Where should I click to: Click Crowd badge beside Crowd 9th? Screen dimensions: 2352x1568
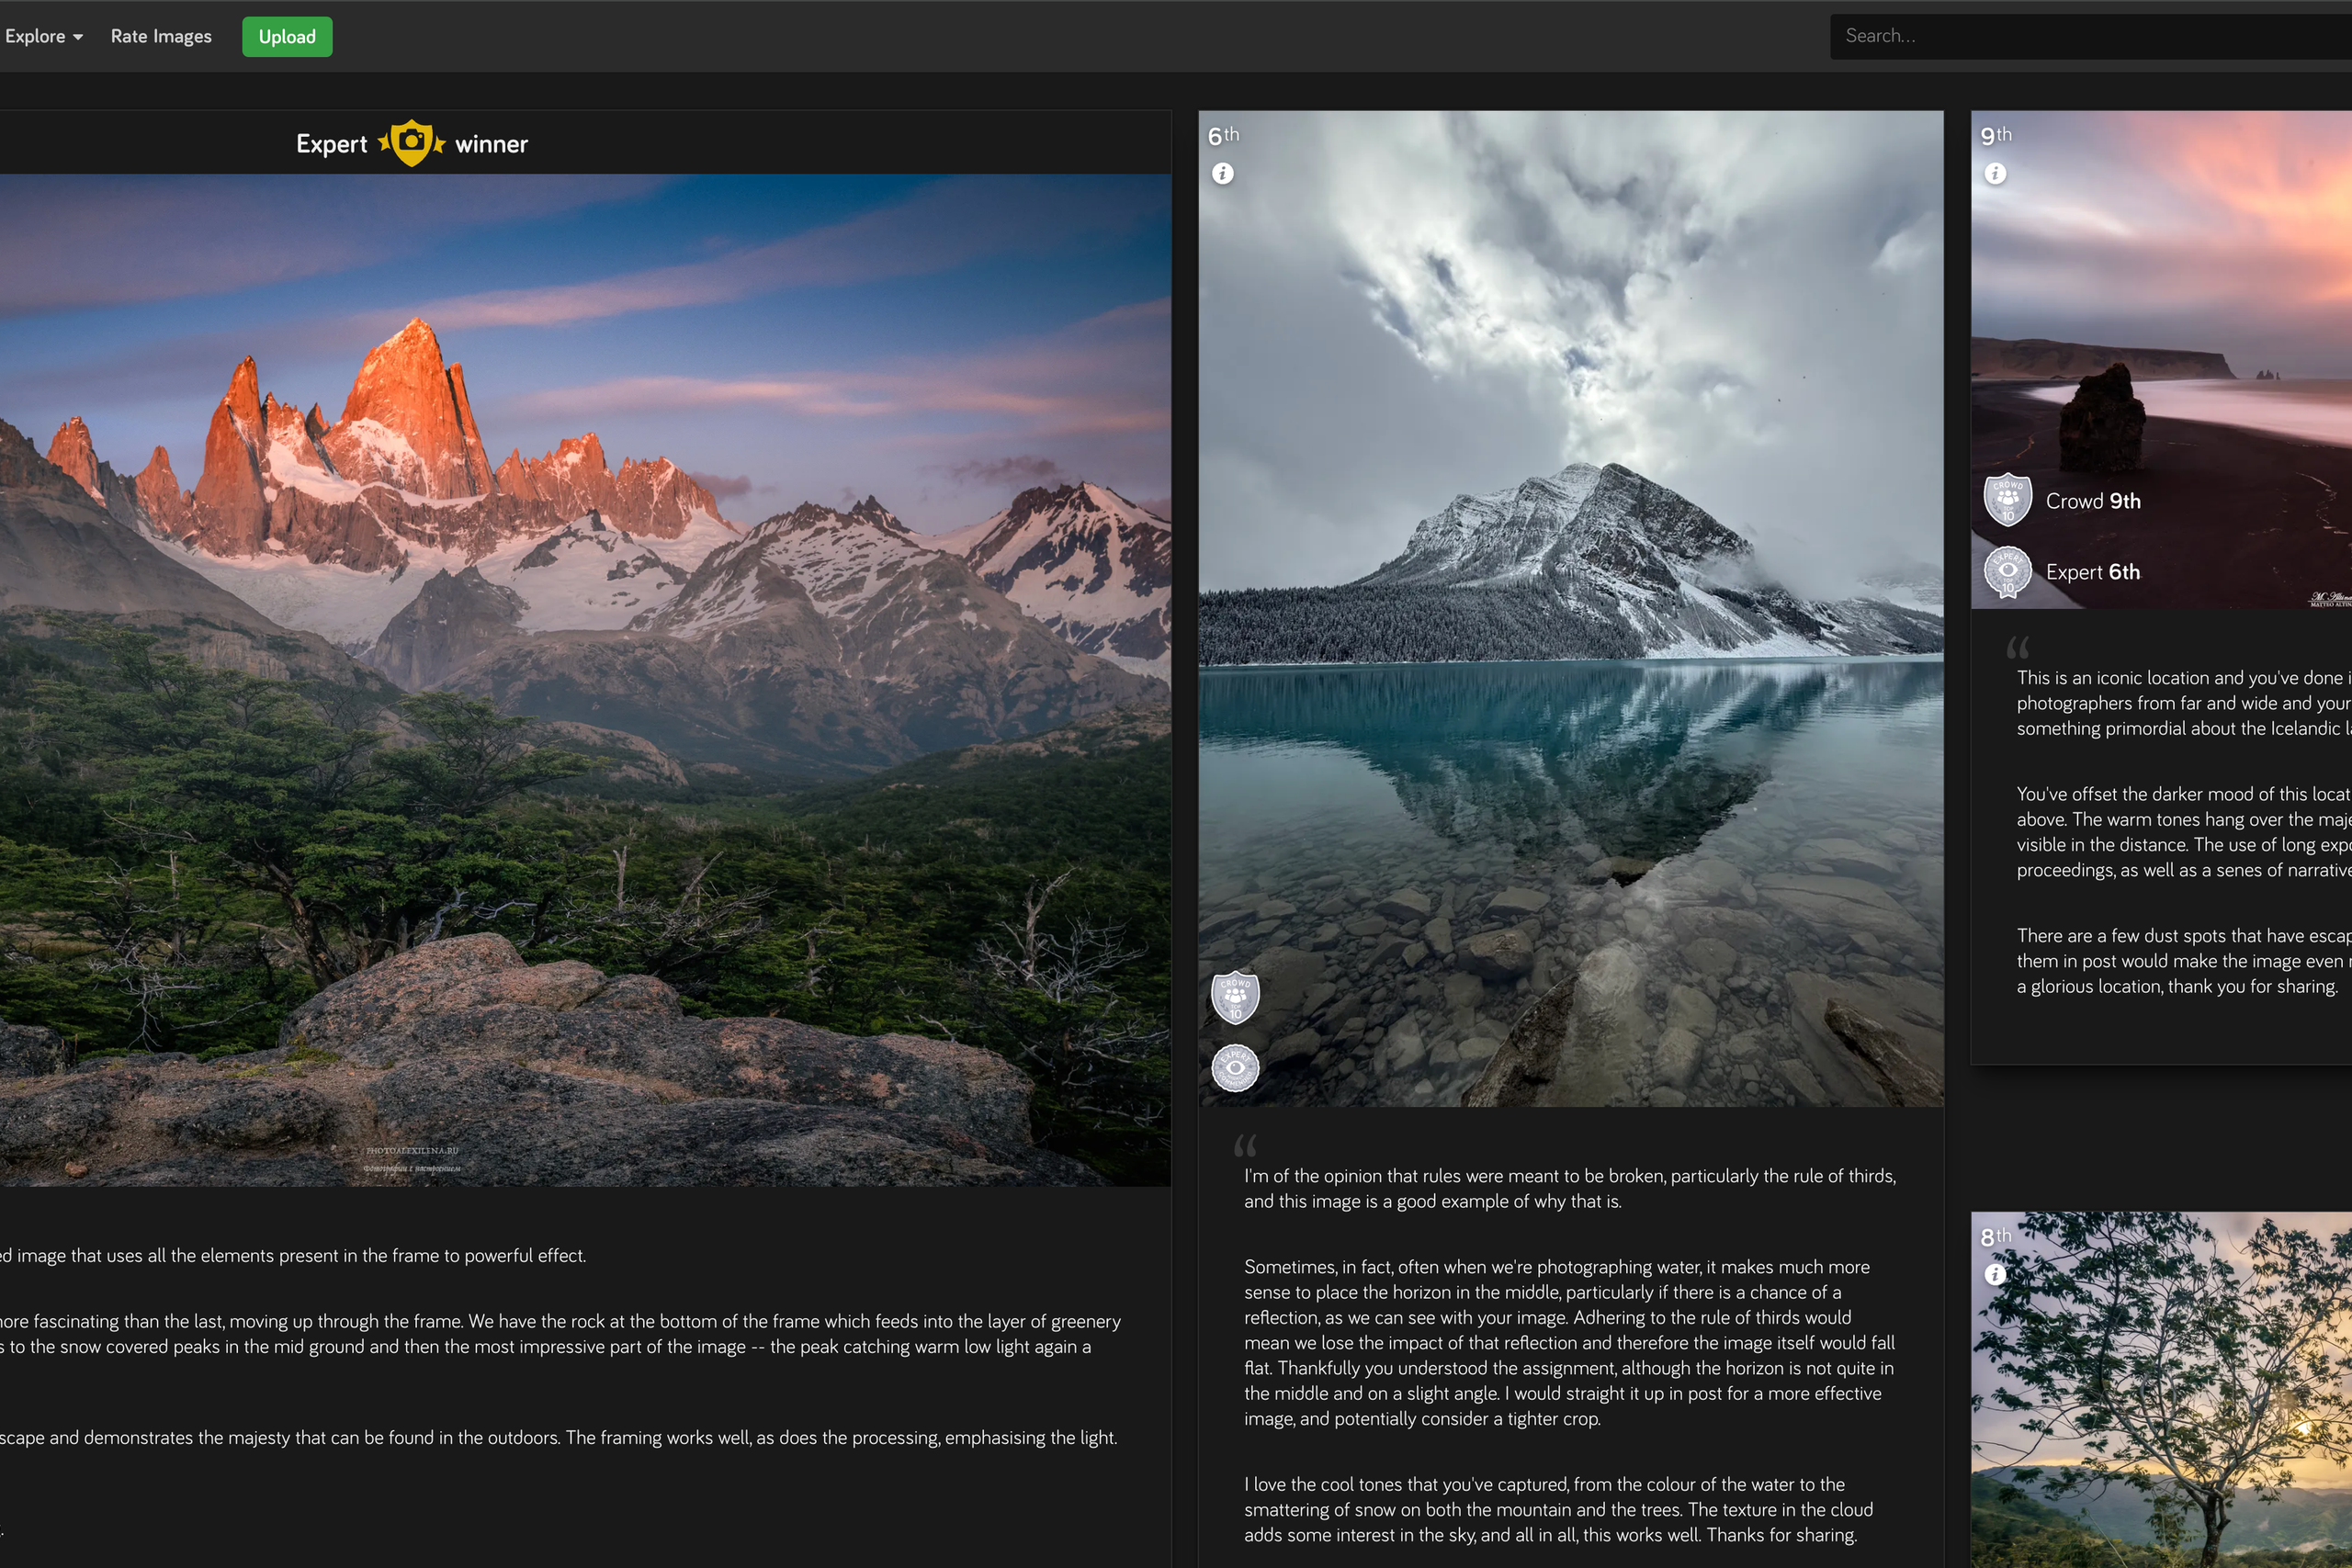click(x=2007, y=500)
